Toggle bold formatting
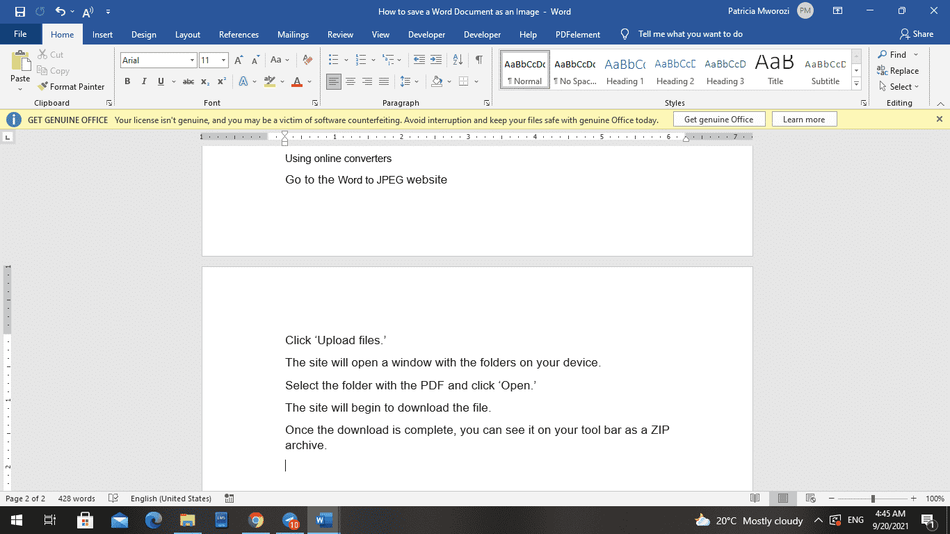The image size is (950, 534). [x=127, y=81]
